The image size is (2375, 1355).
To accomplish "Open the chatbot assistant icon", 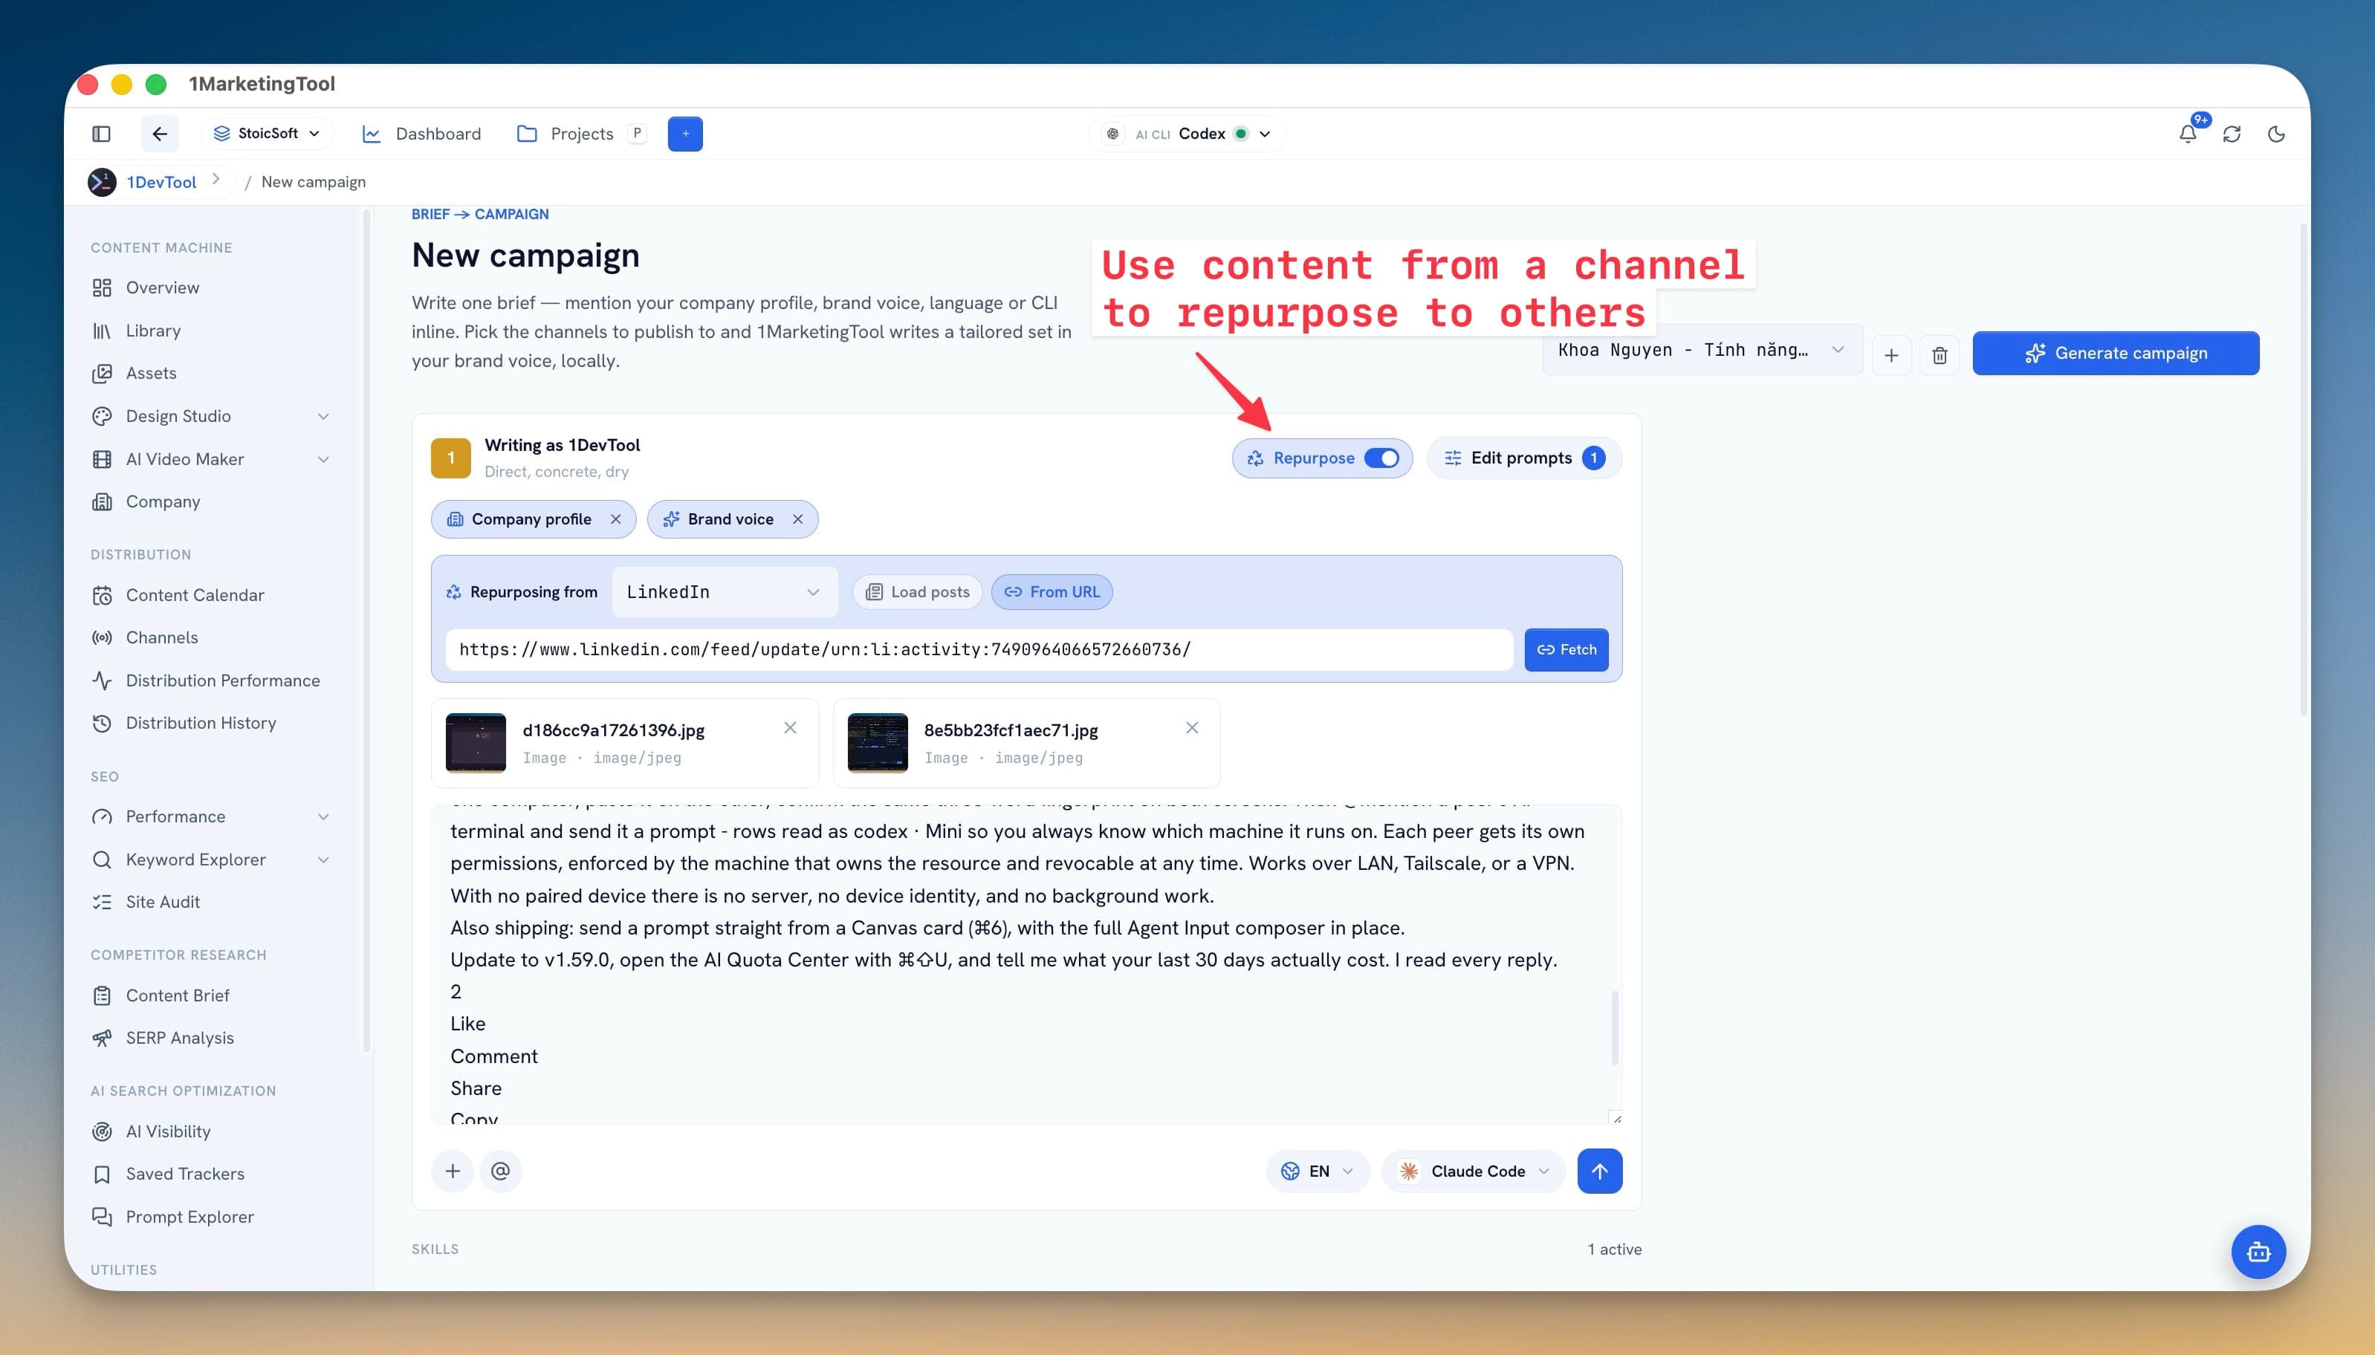I will (x=2258, y=1252).
